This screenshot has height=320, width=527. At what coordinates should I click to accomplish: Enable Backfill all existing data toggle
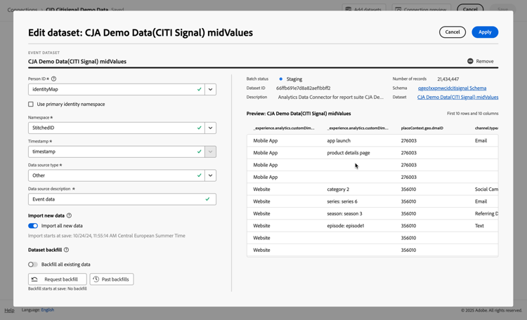pos(33,265)
